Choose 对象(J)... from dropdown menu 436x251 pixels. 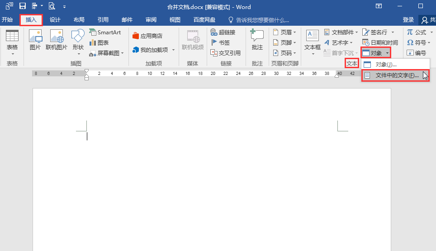click(x=395, y=65)
